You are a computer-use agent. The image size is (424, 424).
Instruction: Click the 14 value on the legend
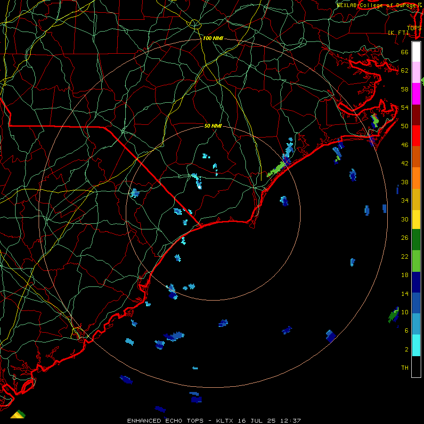tap(405, 294)
